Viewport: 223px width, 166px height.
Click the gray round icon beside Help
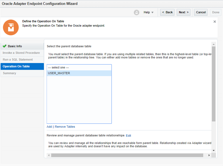click(137, 12)
